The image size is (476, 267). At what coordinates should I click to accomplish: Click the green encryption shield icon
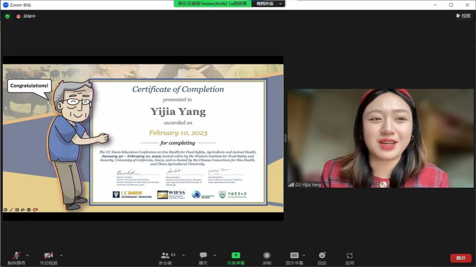pos(7,16)
